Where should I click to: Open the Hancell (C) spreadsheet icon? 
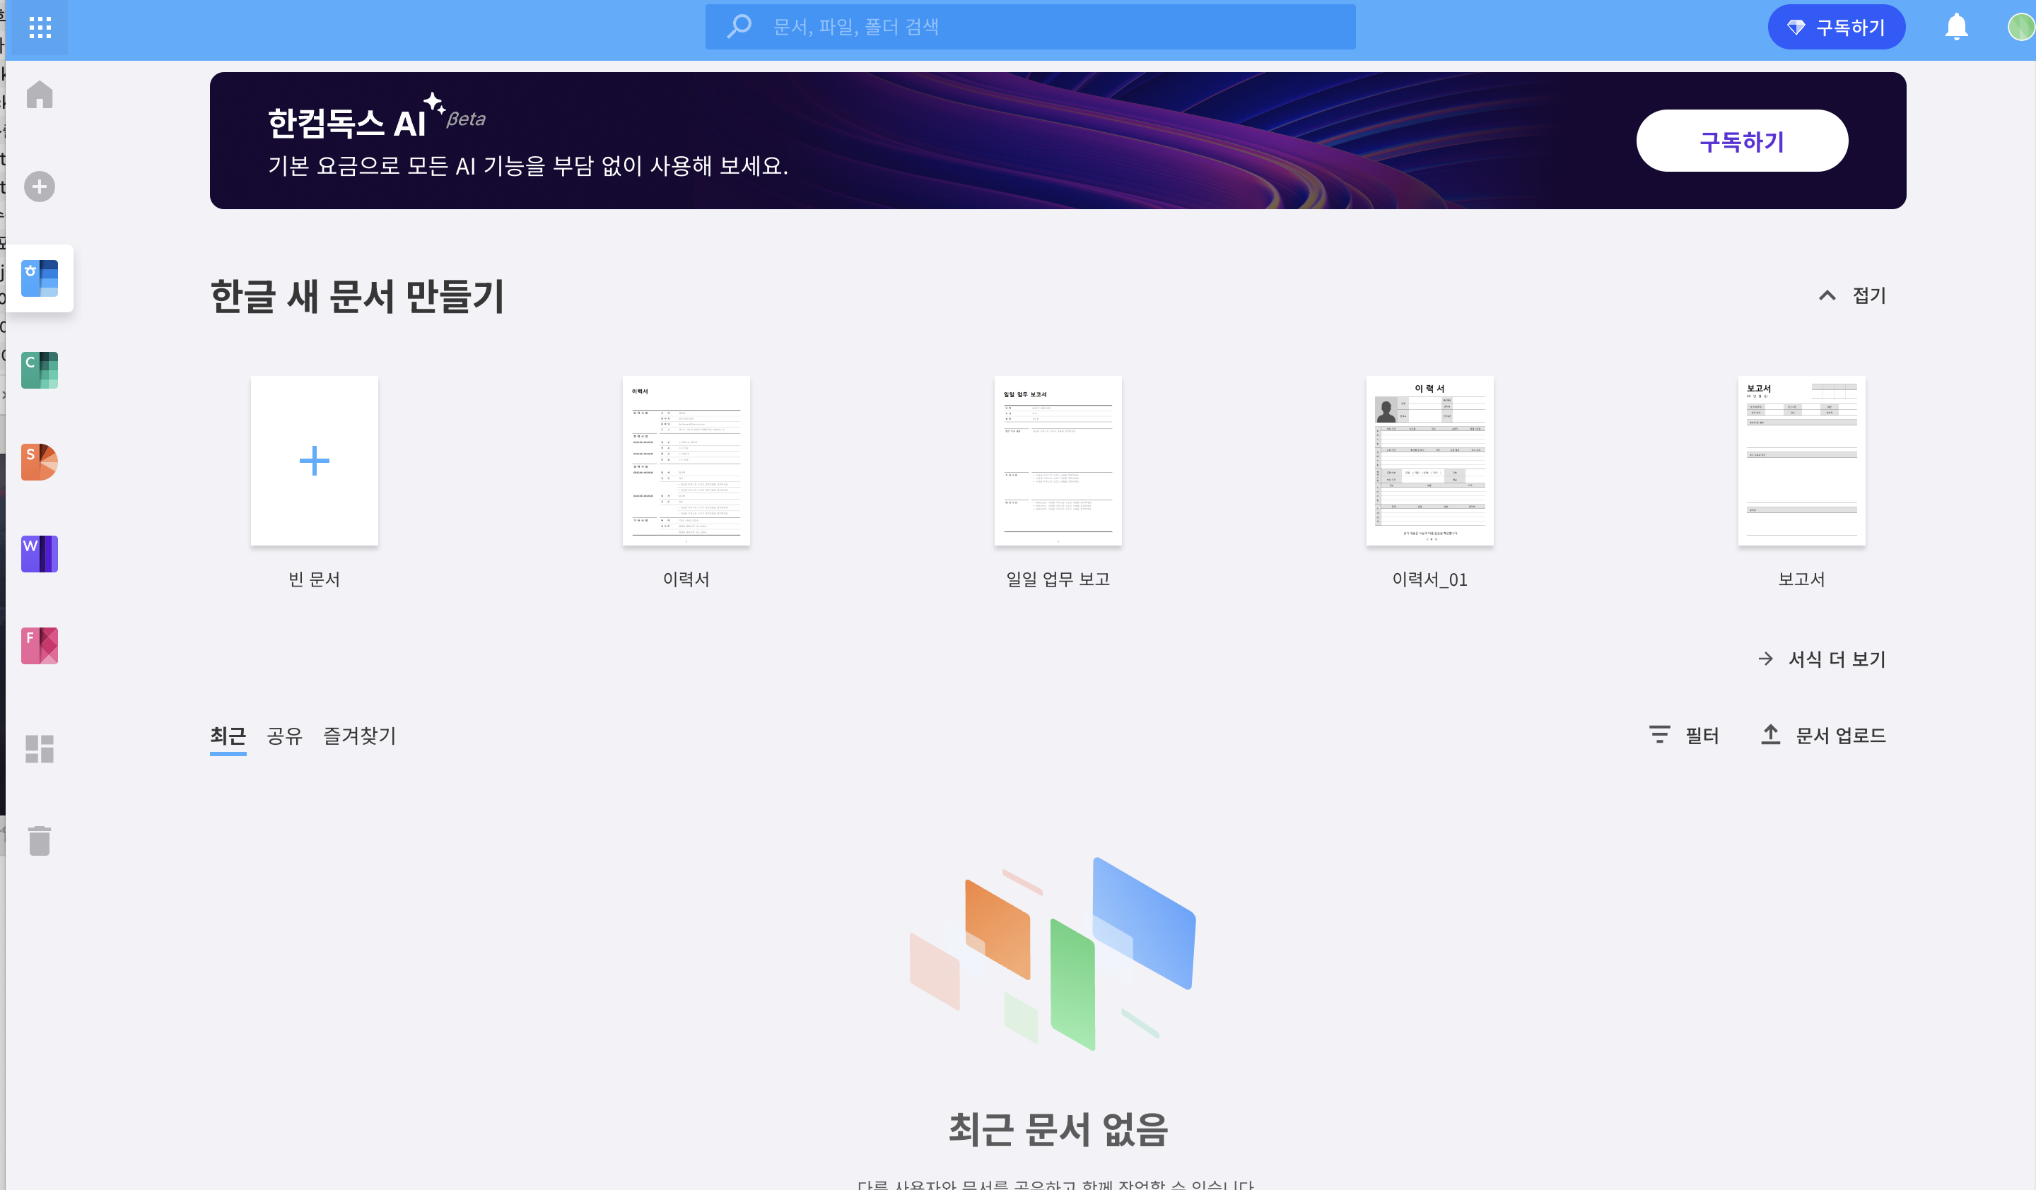click(x=40, y=370)
